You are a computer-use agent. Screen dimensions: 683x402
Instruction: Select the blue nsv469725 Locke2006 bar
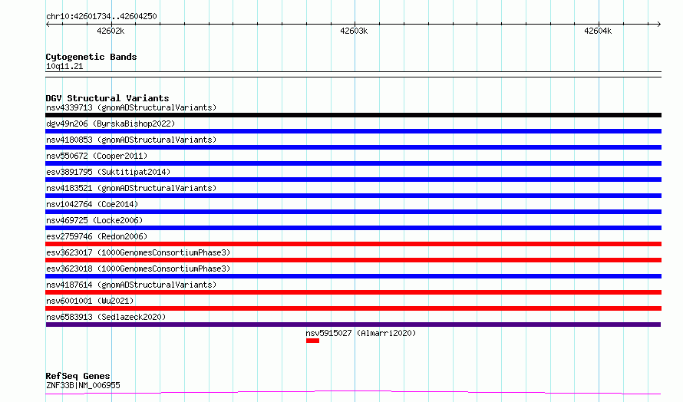coord(353,228)
